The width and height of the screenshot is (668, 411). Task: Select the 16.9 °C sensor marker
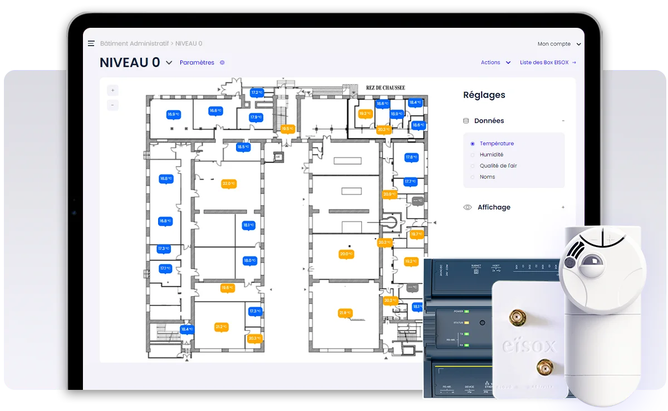coord(173,115)
